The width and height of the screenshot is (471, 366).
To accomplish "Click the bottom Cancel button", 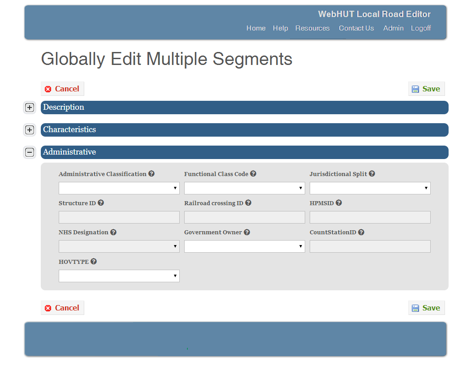I will point(62,308).
